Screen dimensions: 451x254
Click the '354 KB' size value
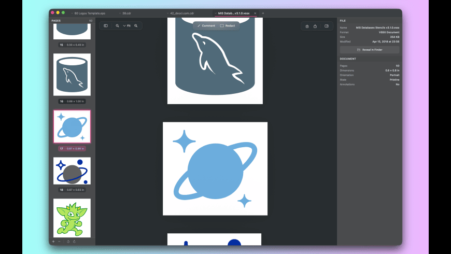[x=394, y=37]
